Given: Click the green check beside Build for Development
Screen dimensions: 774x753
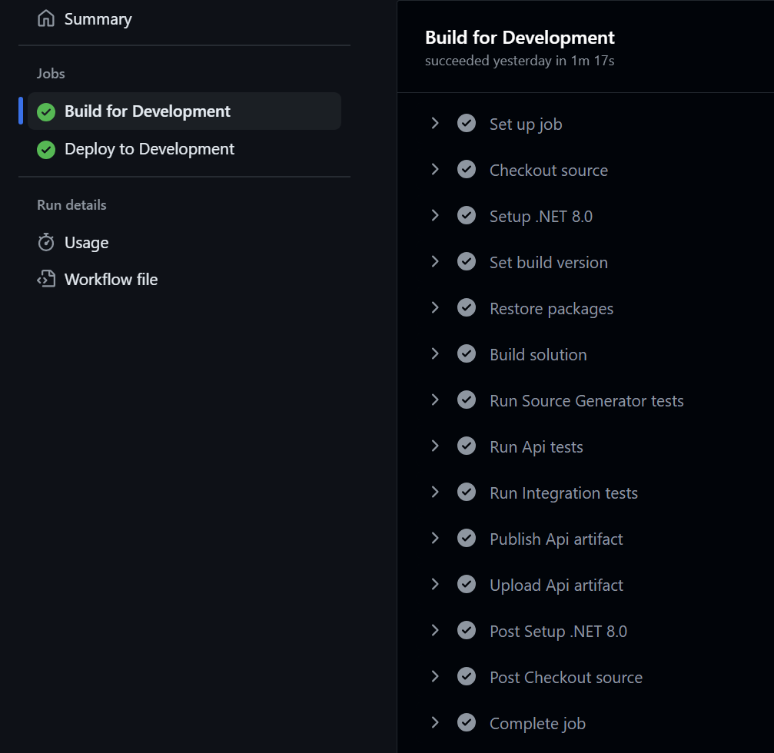Looking at the screenshot, I should [x=46, y=111].
